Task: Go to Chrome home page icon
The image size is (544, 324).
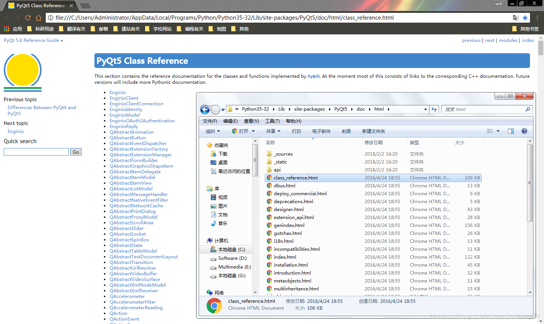Action: click(39, 18)
